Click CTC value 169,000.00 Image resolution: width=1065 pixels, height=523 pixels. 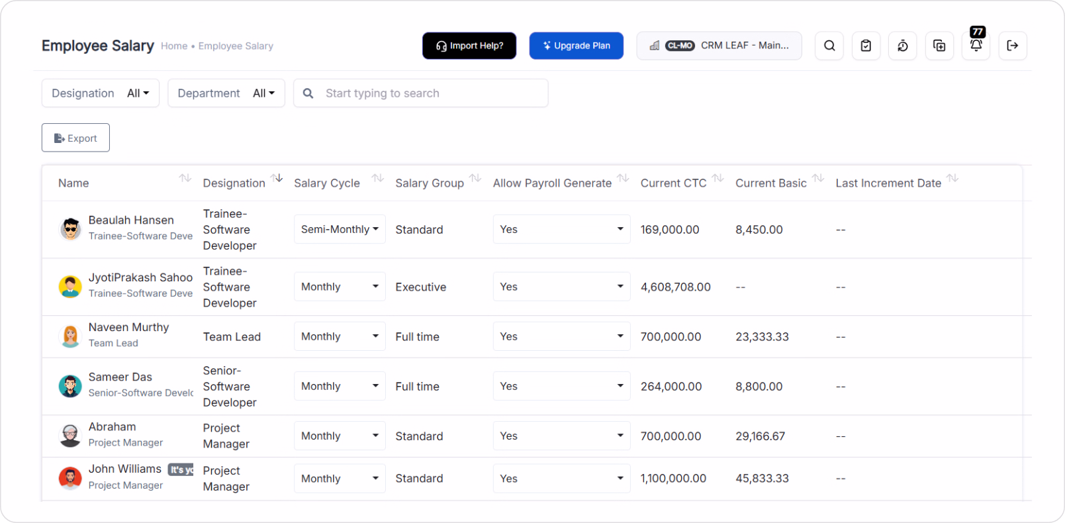670,230
